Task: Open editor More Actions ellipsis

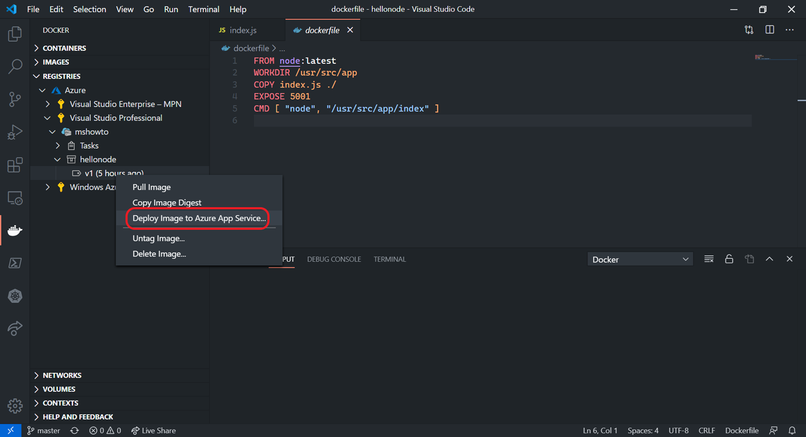Action: point(790,30)
